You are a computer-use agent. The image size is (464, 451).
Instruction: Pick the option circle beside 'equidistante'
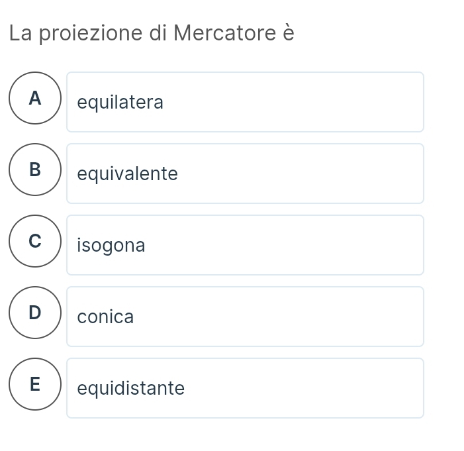click(36, 384)
